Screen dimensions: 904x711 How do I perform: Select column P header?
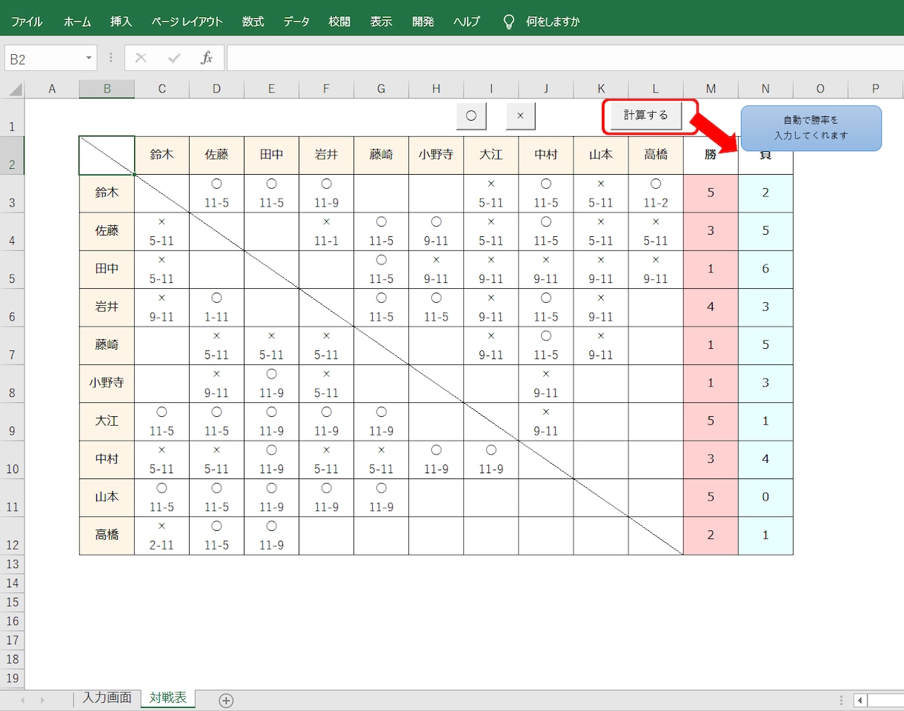pos(875,89)
